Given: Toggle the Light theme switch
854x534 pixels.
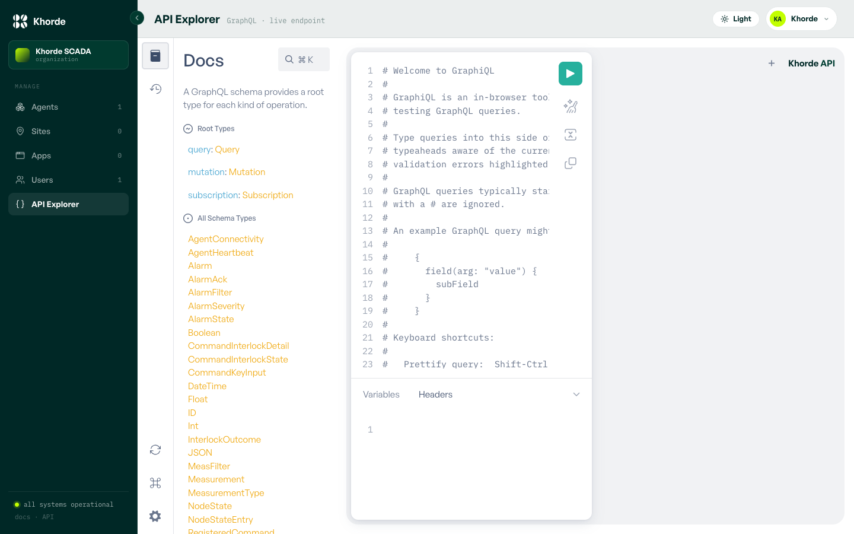Looking at the screenshot, I should tap(736, 19).
